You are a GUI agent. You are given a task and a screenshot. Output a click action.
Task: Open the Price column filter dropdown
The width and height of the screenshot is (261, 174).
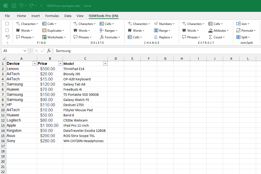coord(60,64)
